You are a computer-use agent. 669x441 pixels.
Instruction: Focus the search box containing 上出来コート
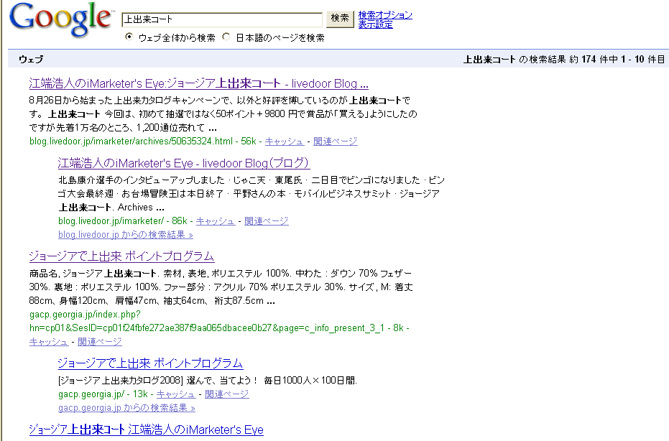[222, 19]
